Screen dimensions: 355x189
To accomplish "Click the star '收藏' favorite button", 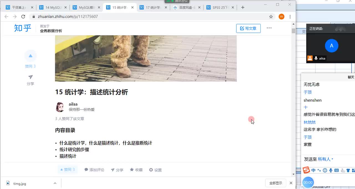I will coord(136,170).
